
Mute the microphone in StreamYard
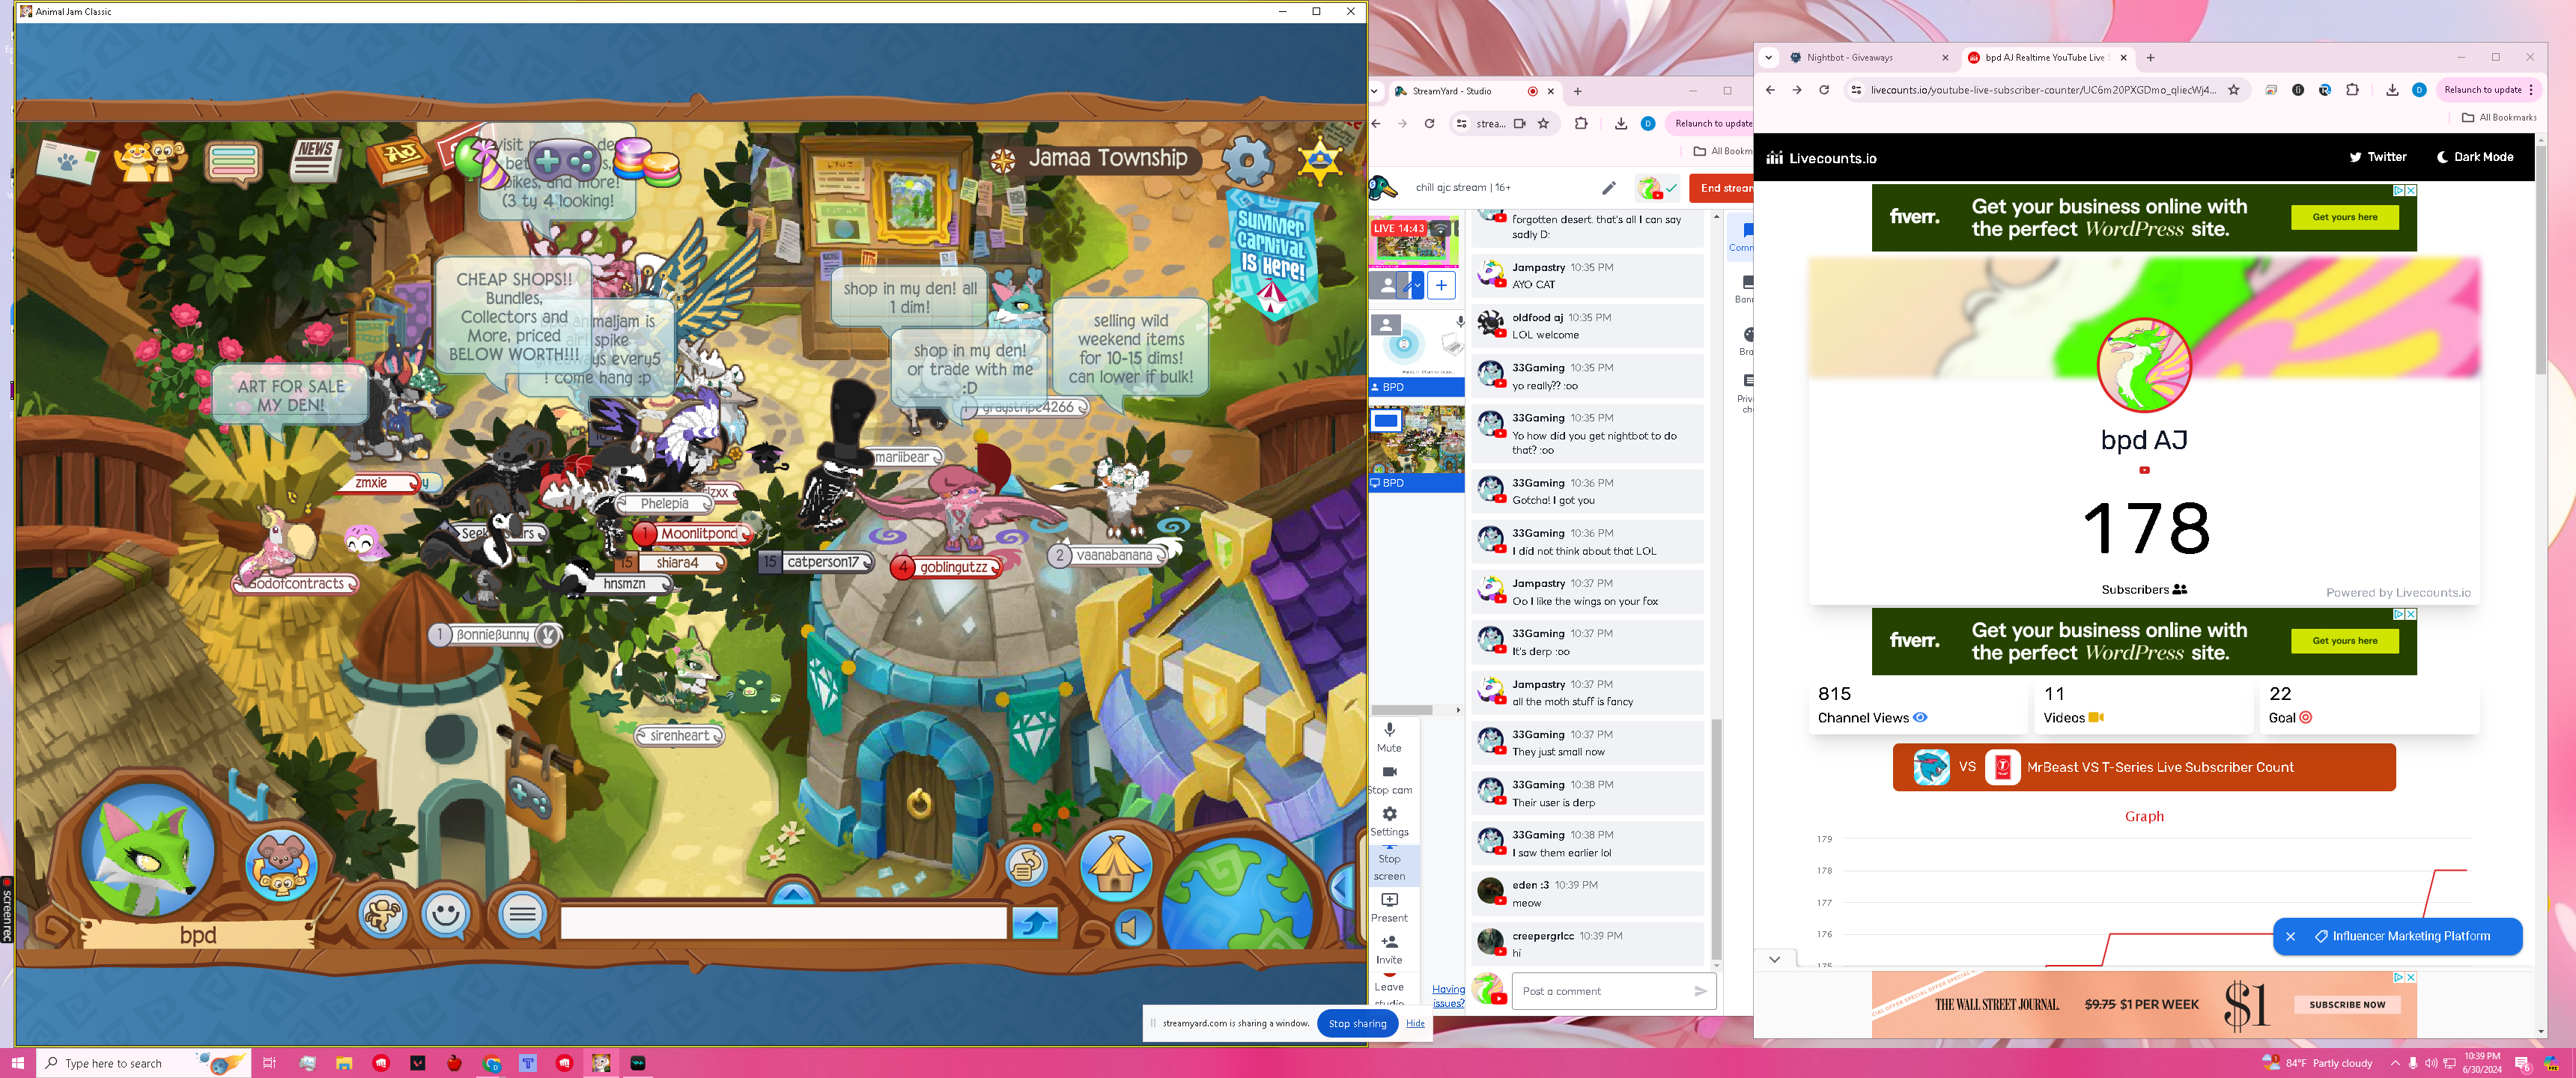tap(1389, 737)
